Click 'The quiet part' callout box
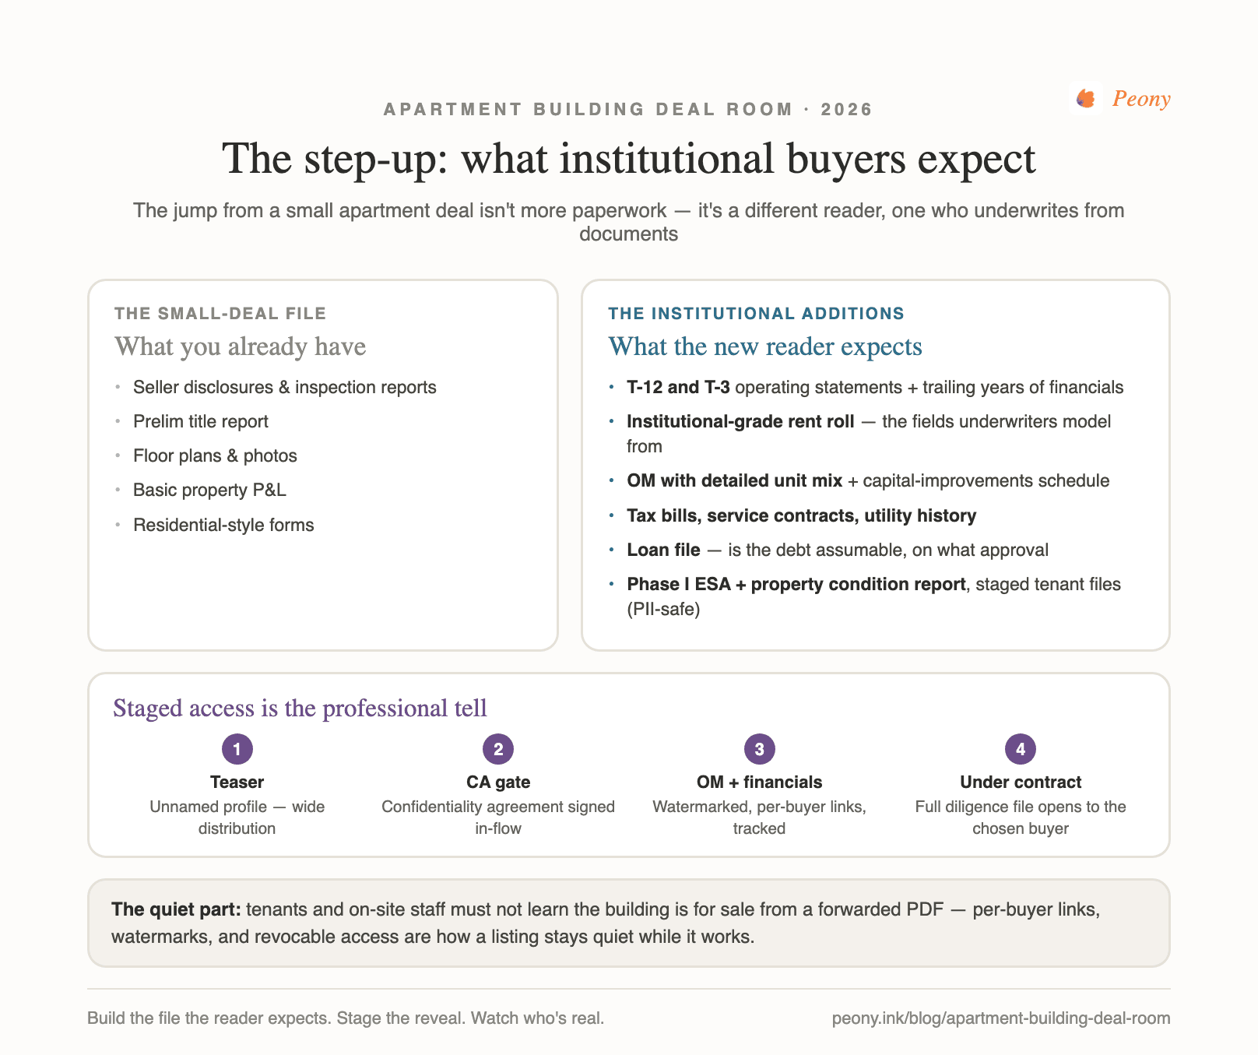1258x1055 pixels. (629, 923)
